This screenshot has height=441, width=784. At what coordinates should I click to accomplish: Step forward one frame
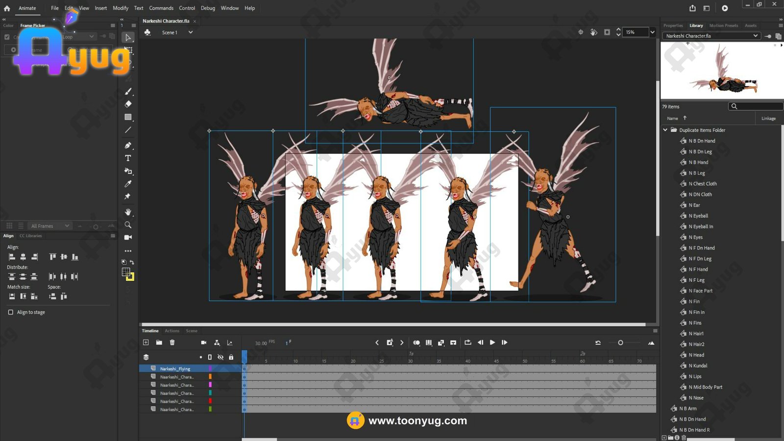click(x=504, y=343)
